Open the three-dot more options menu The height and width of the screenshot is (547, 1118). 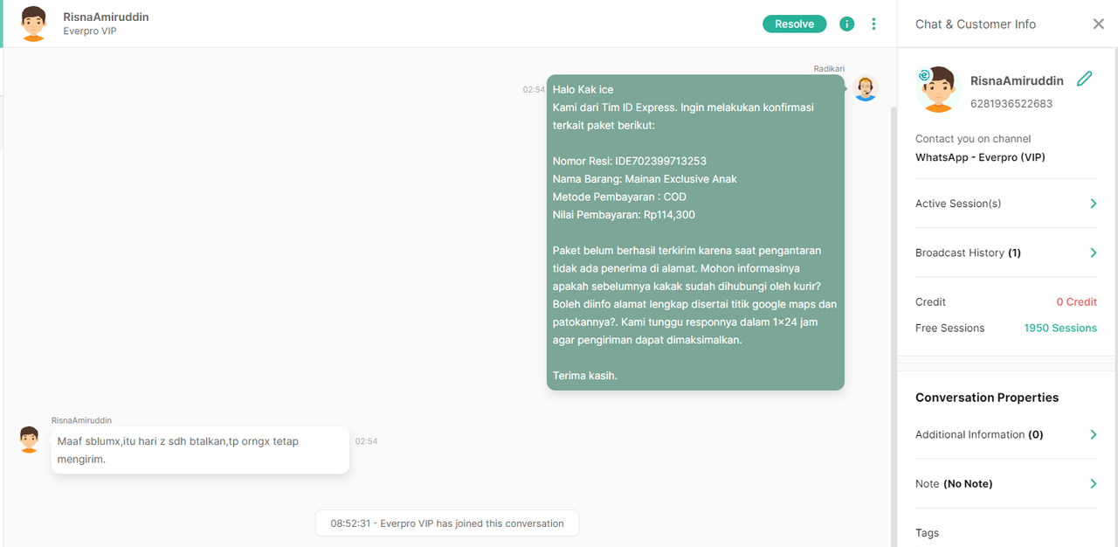[873, 24]
